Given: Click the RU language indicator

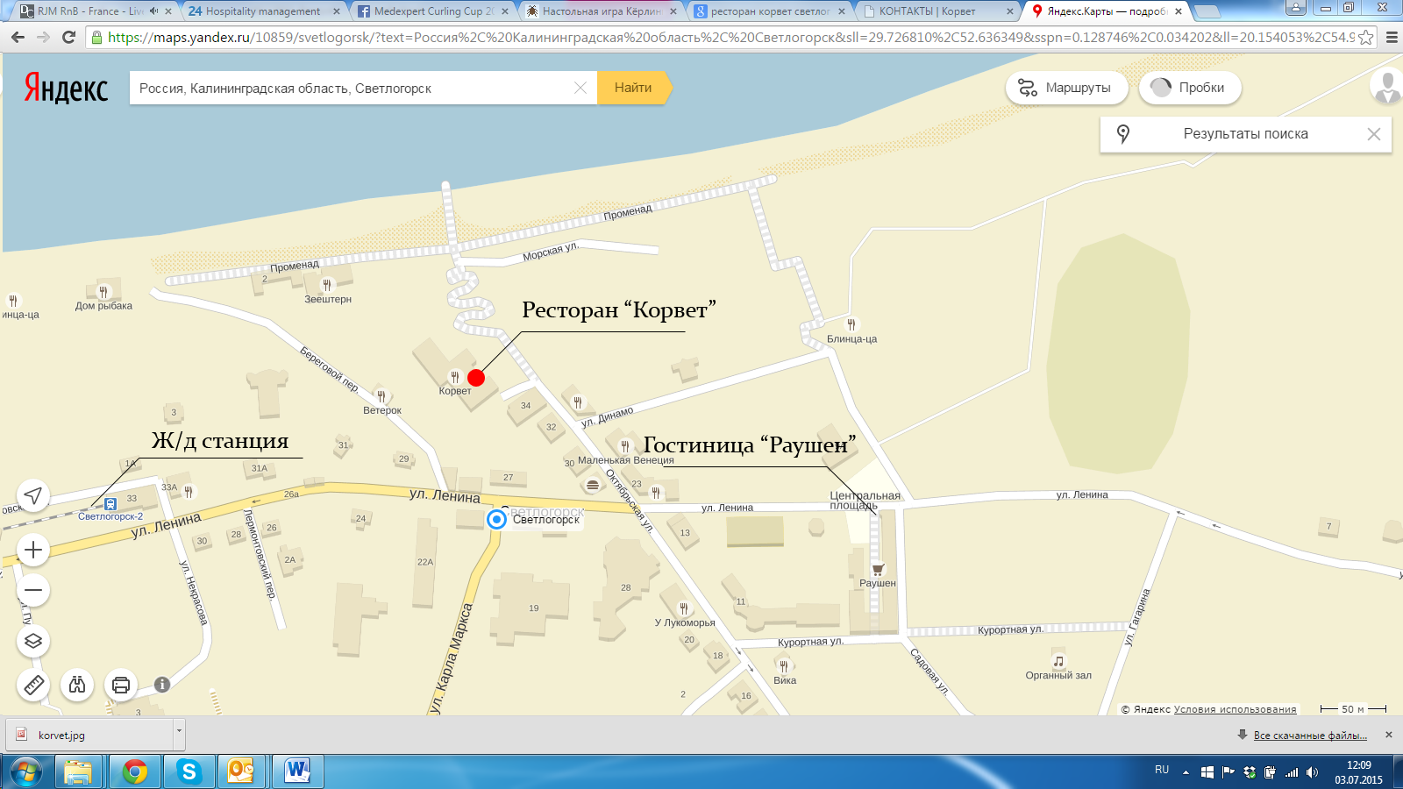Looking at the screenshot, I should 1162,770.
